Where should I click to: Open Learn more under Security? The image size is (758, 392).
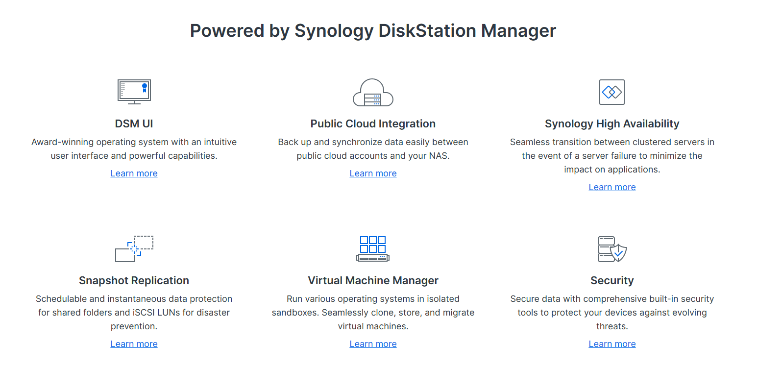(x=612, y=344)
